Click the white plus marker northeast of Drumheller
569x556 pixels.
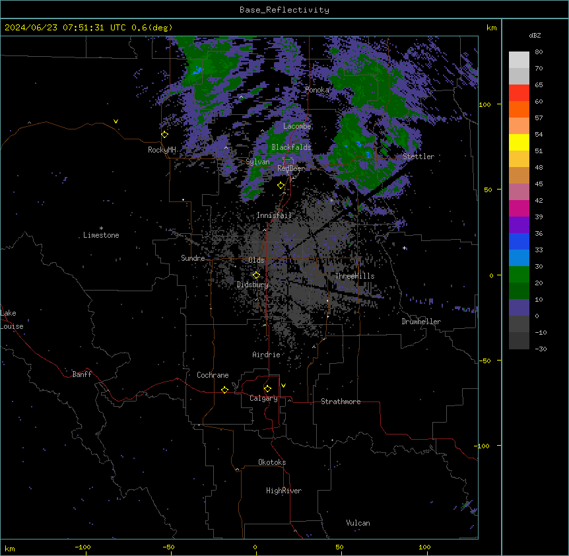click(x=404, y=248)
